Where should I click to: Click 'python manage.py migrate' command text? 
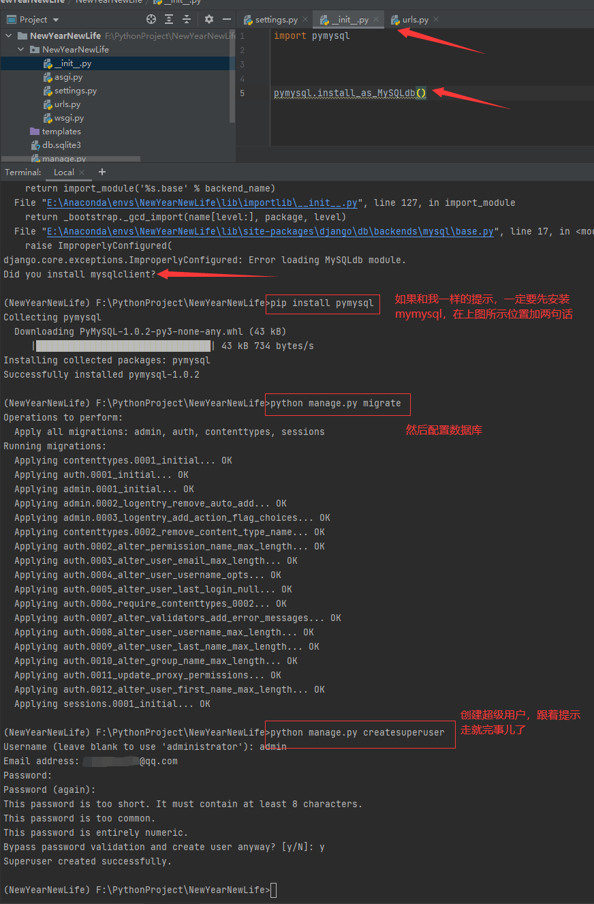coord(336,403)
